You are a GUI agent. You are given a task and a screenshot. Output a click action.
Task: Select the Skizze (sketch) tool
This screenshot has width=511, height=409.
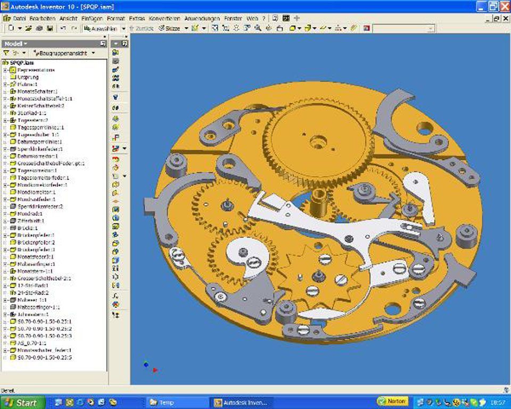(x=169, y=28)
